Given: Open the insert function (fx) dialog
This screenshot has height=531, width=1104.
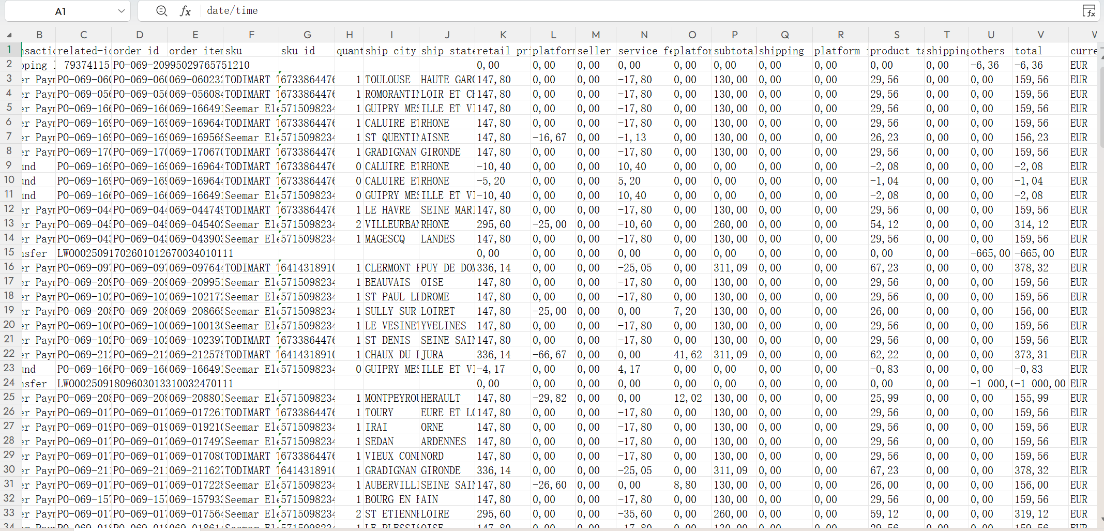Looking at the screenshot, I should [185, 11].
